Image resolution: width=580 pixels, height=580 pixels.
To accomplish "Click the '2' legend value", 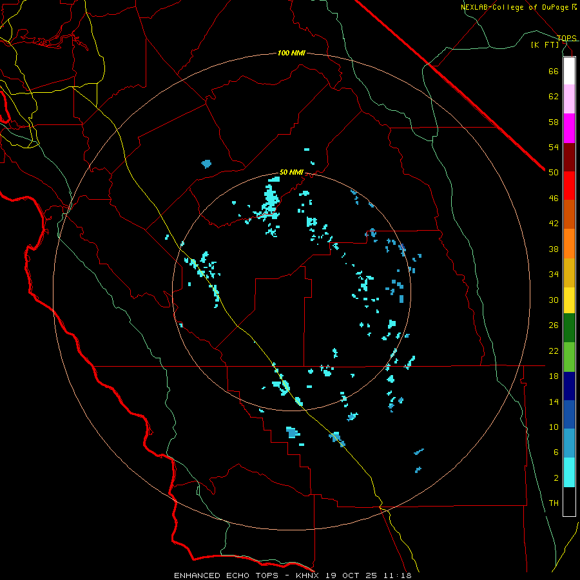I will click(x=556, y=478).
